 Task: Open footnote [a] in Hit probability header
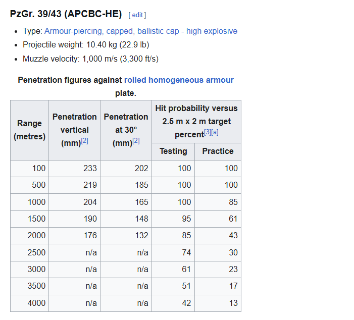point(215,133)
